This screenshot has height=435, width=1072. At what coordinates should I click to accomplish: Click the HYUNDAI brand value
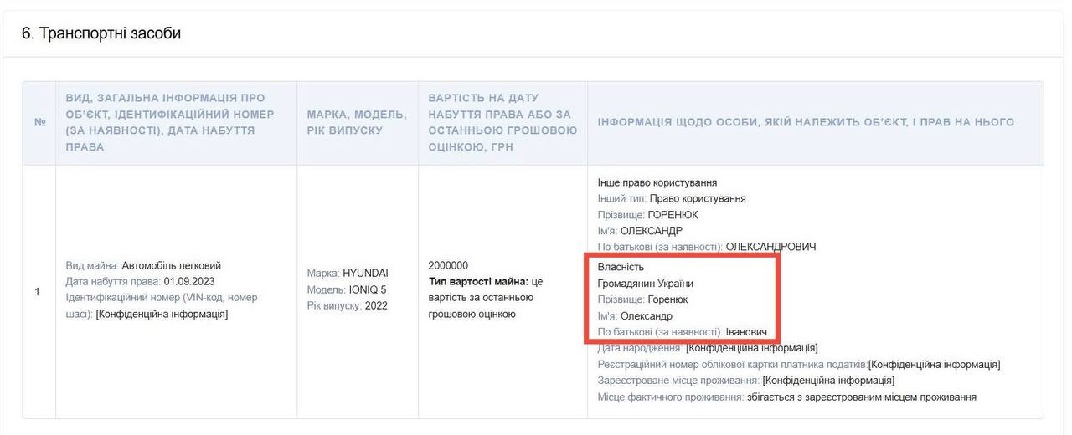pos(365,273)
